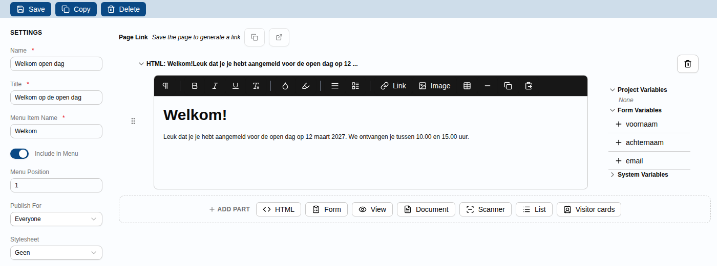
Task: Add a Document part
Action: click(426, 209)
